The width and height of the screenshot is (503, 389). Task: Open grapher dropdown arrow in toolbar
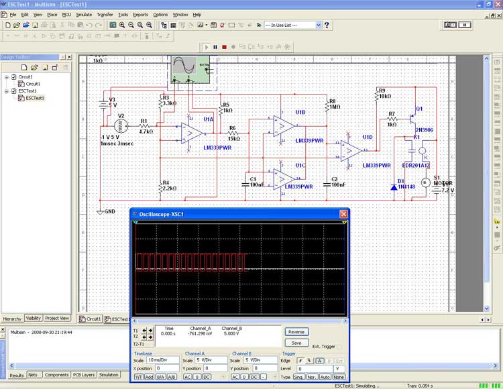[x=207, y=25]
